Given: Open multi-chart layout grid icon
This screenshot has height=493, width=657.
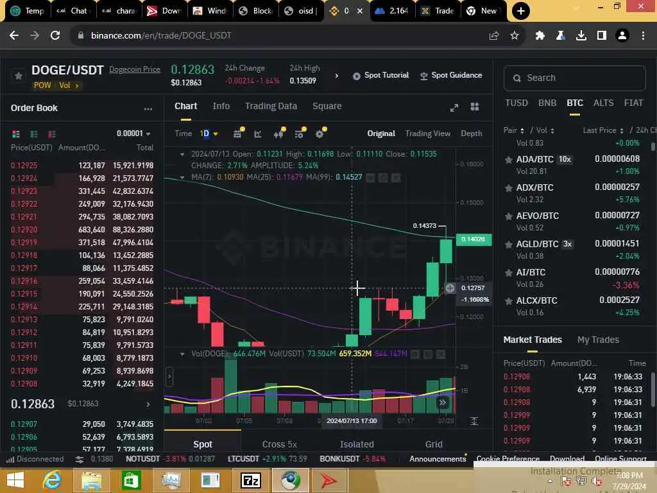Looking at the screenshot, I should point(475,107).
